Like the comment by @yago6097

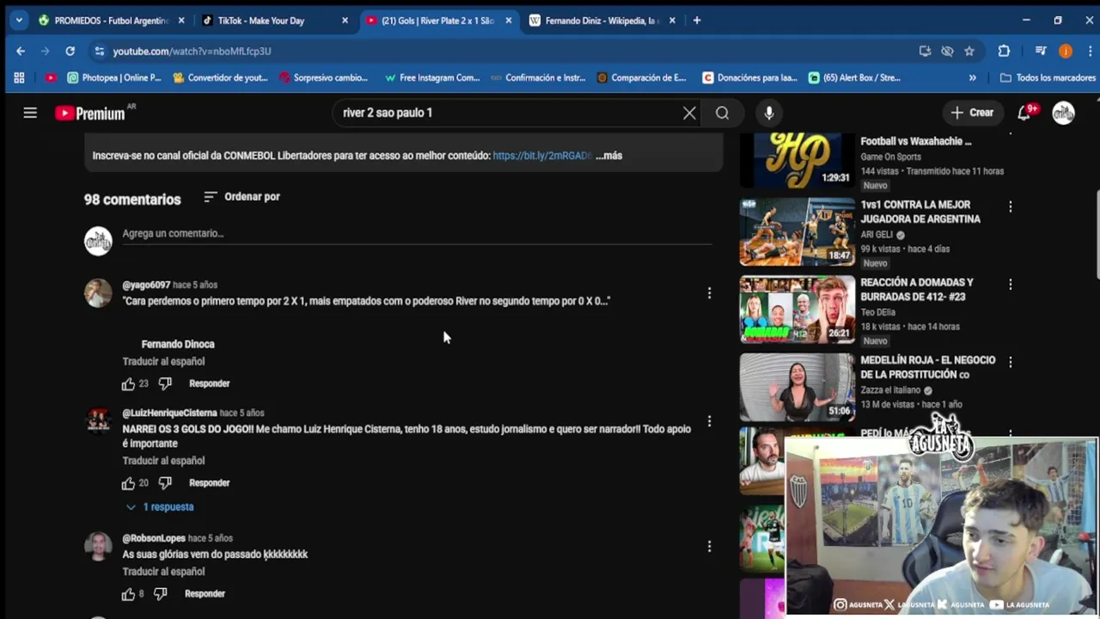pos(128,383)
